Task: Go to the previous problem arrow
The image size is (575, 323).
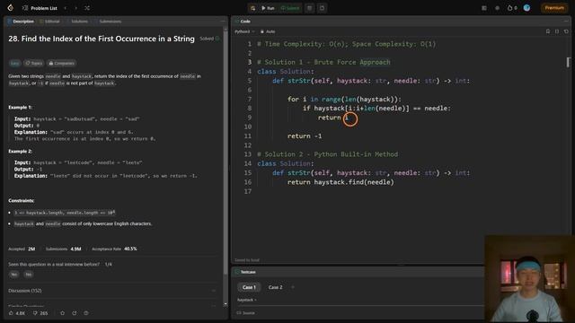Action: coord(66,8)
